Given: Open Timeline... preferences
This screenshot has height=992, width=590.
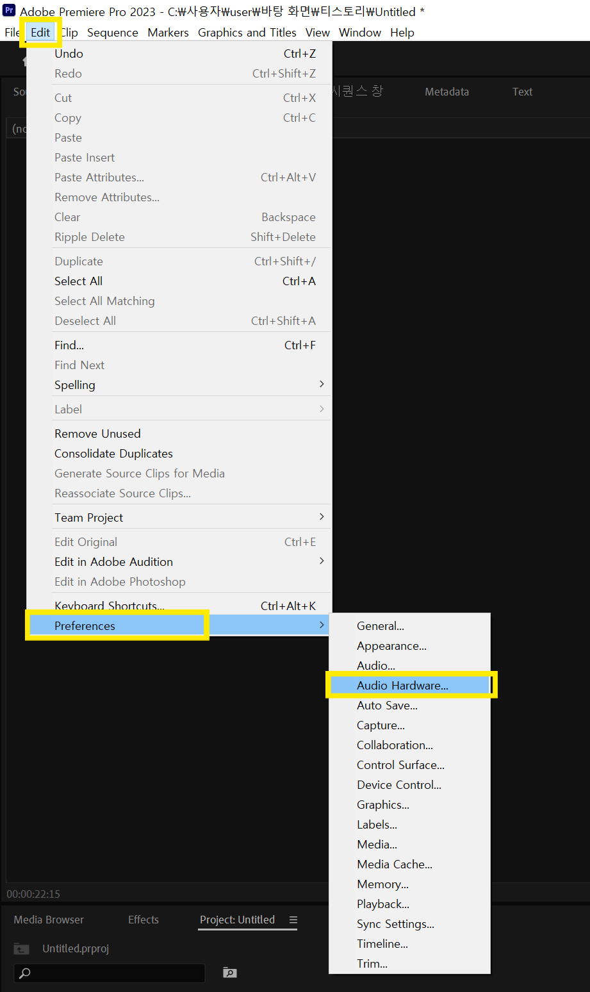Looking at the screenshot, I should click(409, 944).
